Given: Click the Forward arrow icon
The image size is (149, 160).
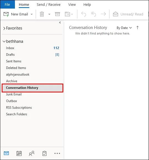Looking at the screenshot, I should pos(103,14).
